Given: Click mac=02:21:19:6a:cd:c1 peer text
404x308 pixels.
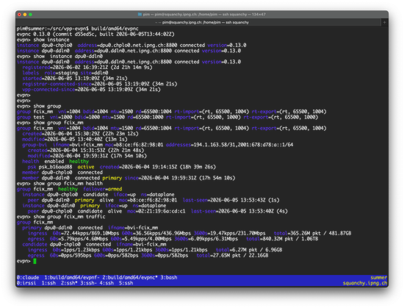Looking at the screenshot, I should point(156,211).
